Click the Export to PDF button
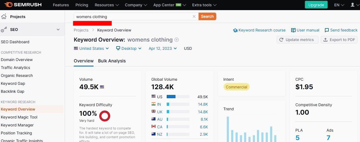The image size is (360, 142). 339,40
